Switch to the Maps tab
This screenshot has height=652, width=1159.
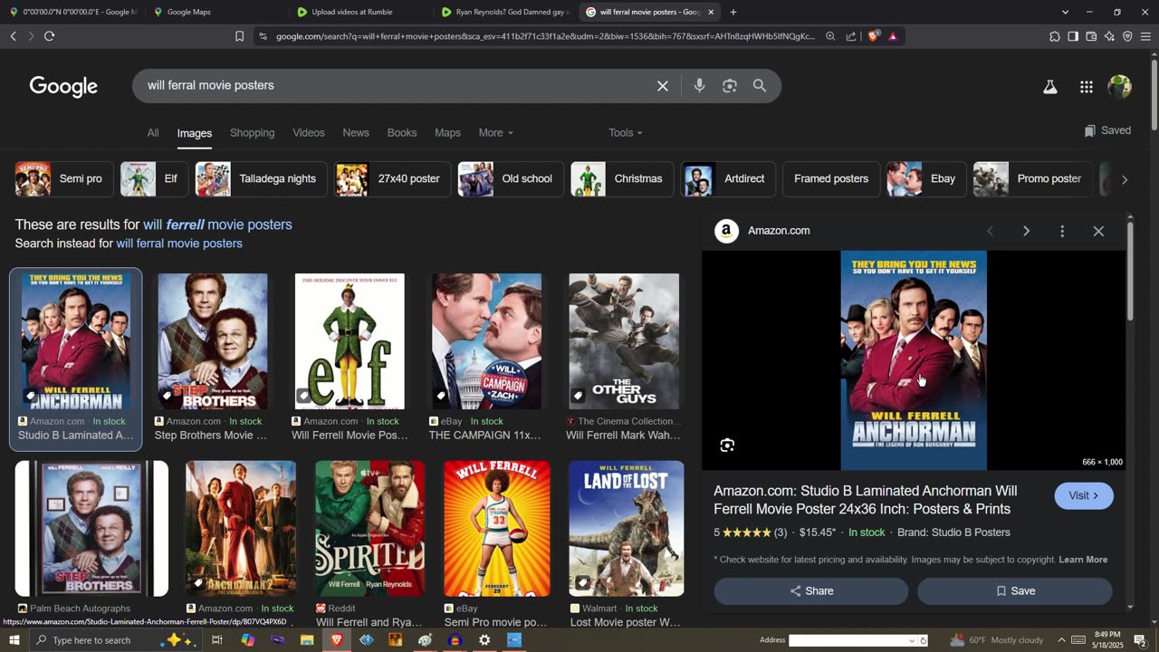[447, 133]
